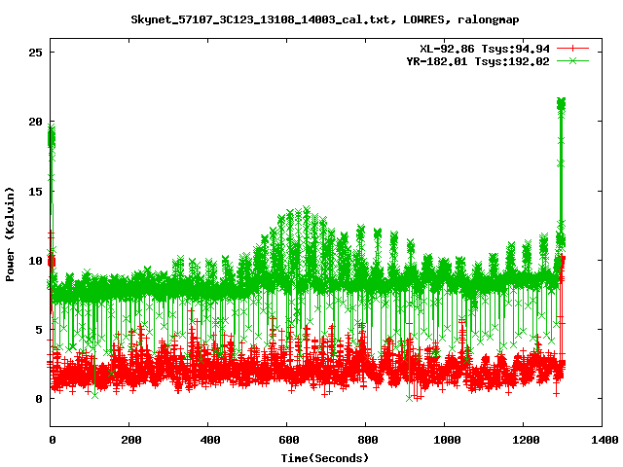The image size is (623, 467).
Task: Click the green YR legend line sample
Action: (x=572, y=60)
